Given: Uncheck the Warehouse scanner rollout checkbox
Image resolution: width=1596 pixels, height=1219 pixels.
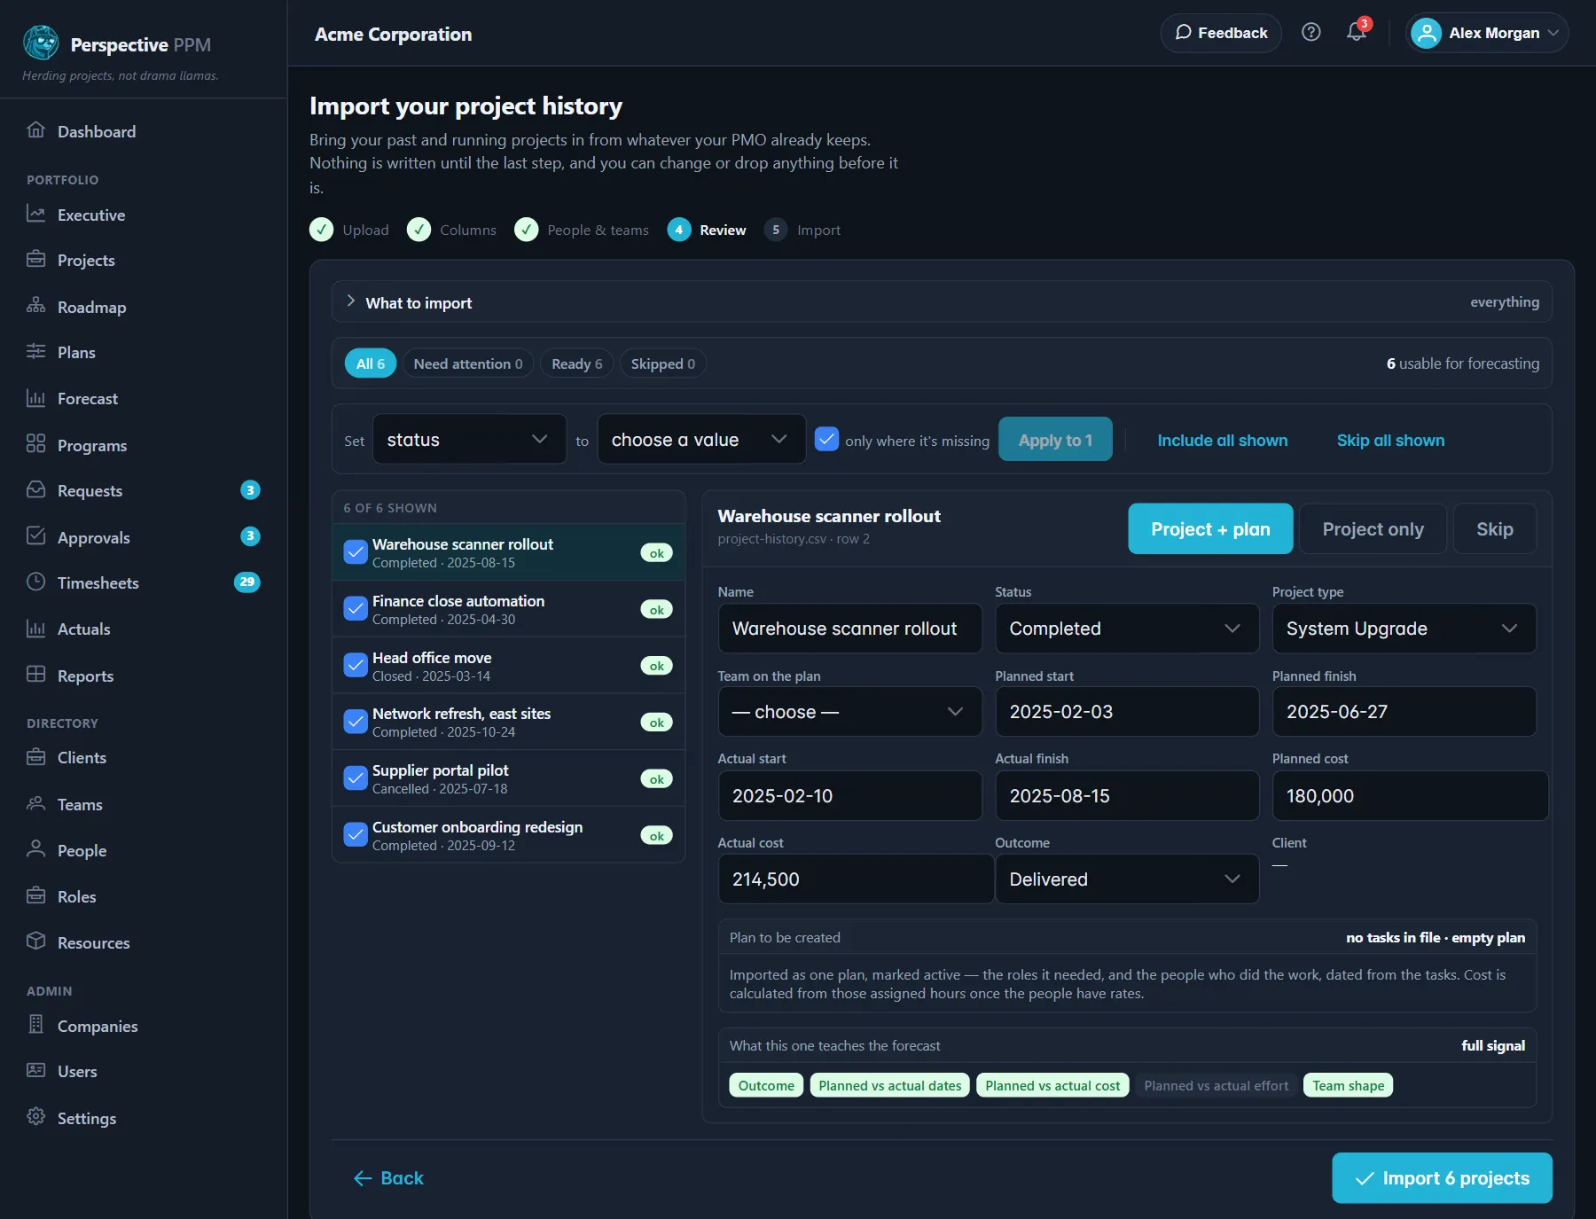Looking at the screenshot, I should tap(356, 552).
